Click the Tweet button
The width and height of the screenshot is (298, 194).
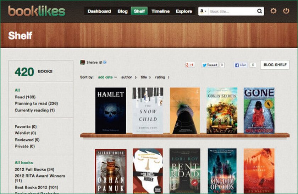(x=210, y=65)
